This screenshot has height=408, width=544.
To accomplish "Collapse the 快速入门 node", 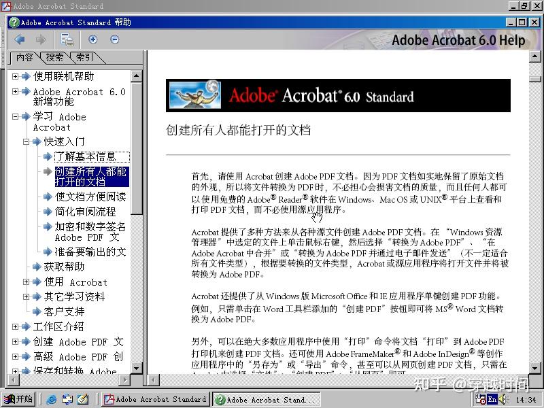I will pyautogui.click(x=26, y=141).
